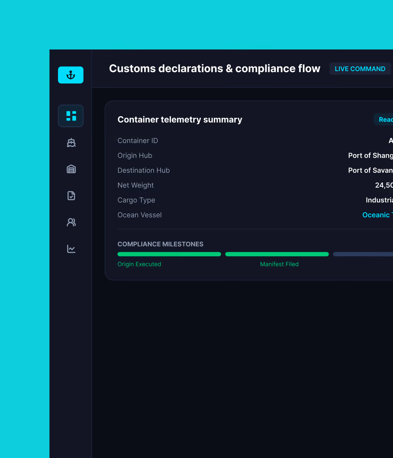Click the Manifest Filed label
The width and height of the screenshot is (393, 458).
(x=279, y=264)
